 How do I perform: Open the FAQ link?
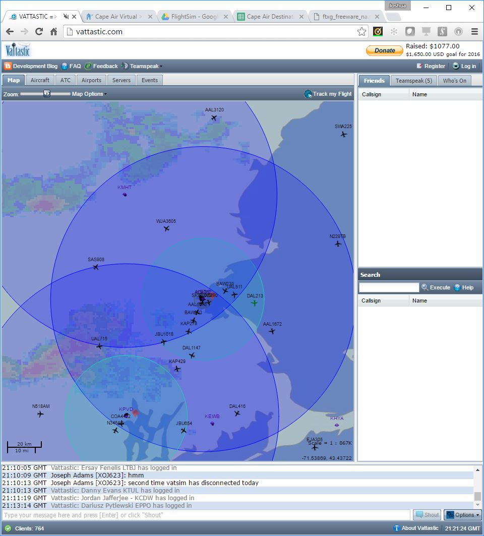(x=72, y=66)
